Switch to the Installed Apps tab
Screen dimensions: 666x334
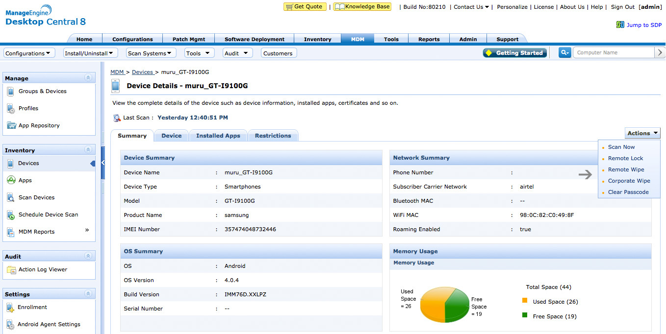coord(218,136)
